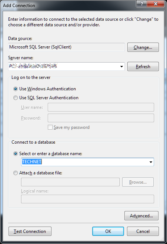
Task: Click the Help question mark icon
Action: (141, 4)
